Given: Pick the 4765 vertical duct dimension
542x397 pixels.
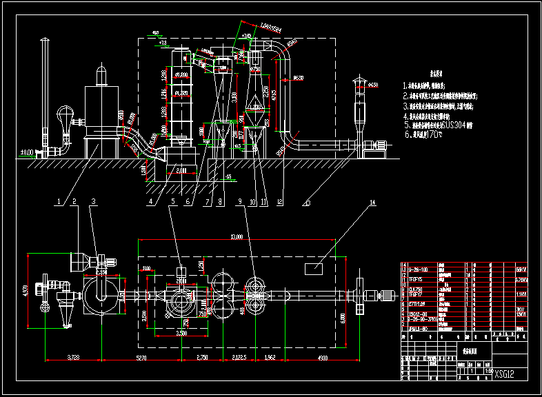Looking at the screenshot, I should click(x=274, y=96).
